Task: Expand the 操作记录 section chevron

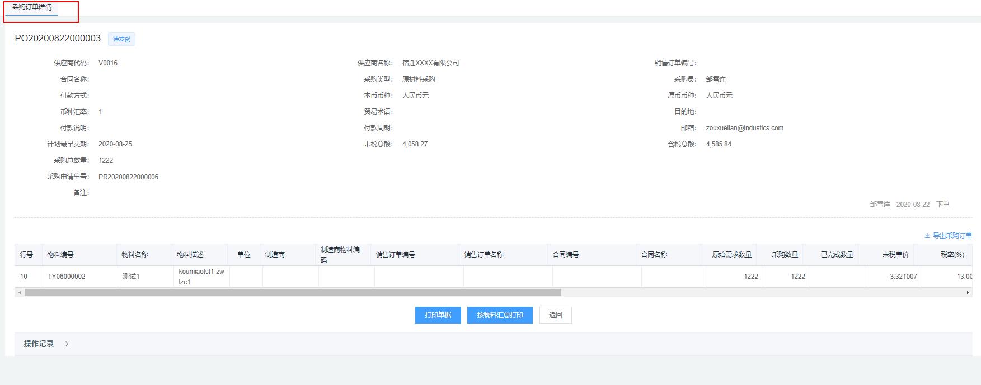Action: [x=67, y=344]
